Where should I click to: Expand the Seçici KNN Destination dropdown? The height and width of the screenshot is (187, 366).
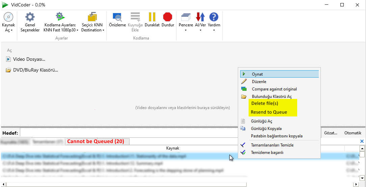103,30
